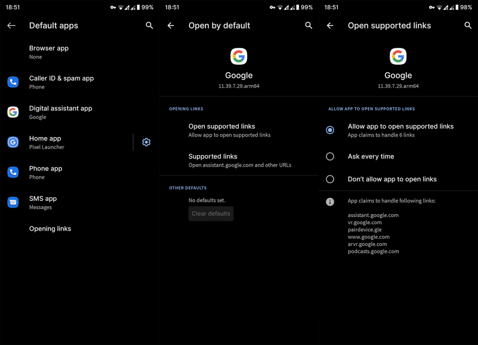Tap 98% battery text in third status bar

(466, 7)
